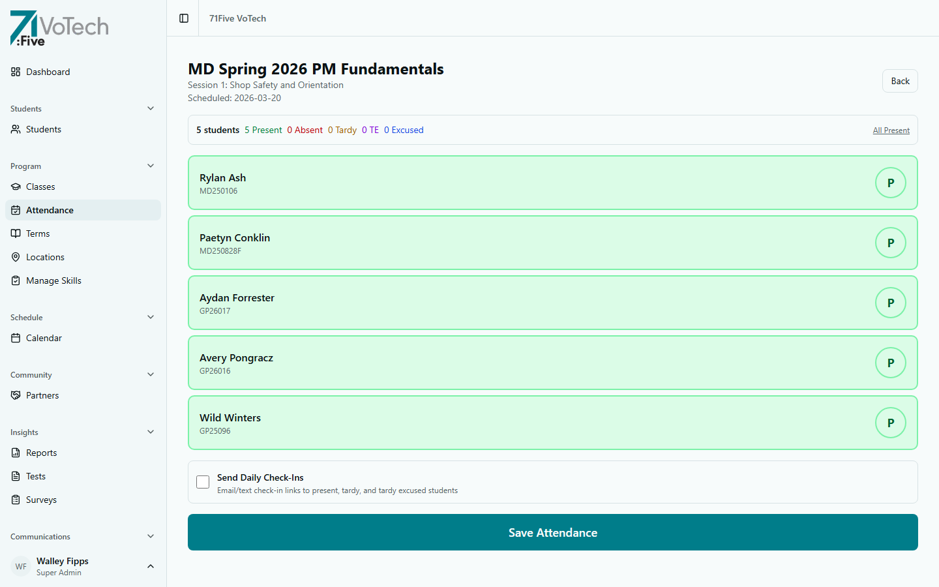Screen dimensions: 939x587
Task: Collapse the Students sidebar section
Action: pos(151,108)
